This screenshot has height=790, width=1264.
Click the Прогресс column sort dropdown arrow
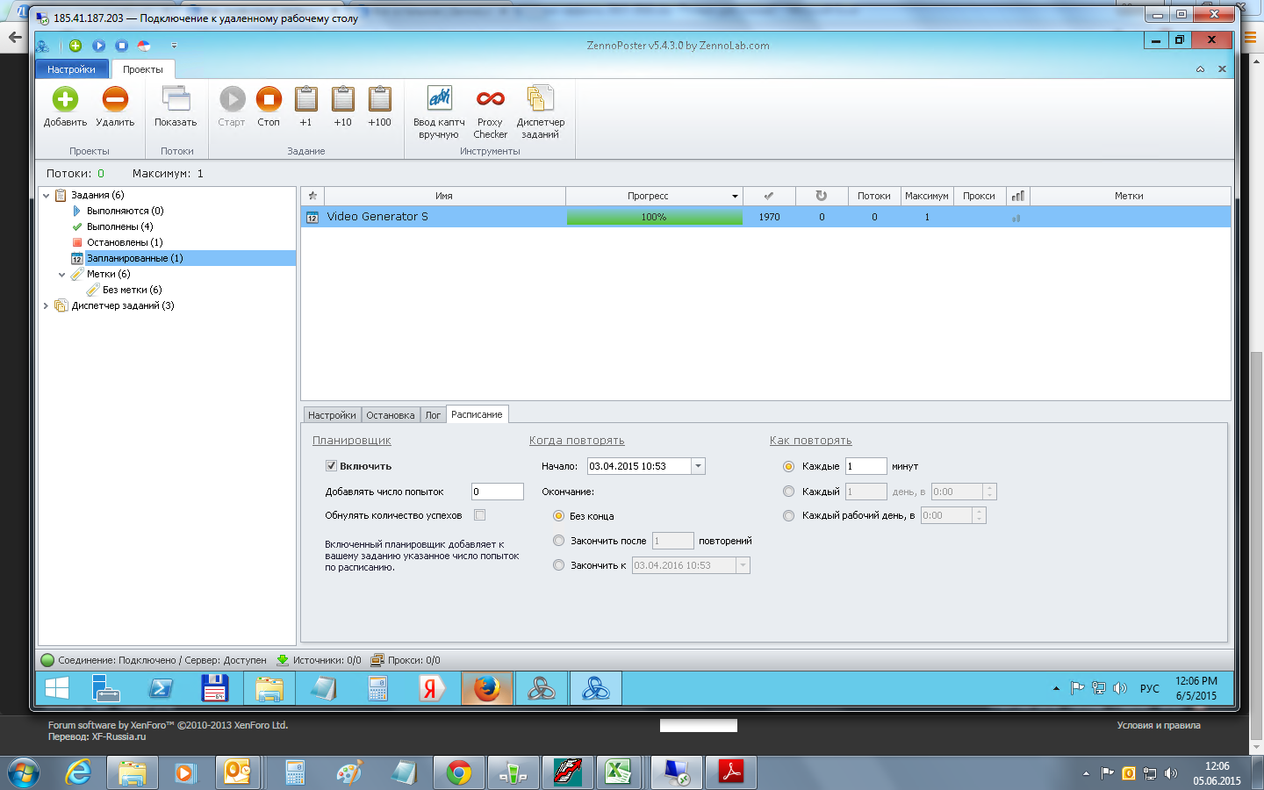(735, 196)
